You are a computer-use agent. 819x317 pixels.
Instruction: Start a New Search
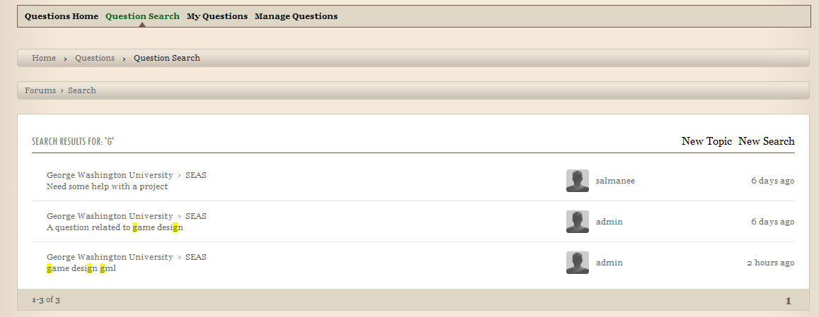766,141
